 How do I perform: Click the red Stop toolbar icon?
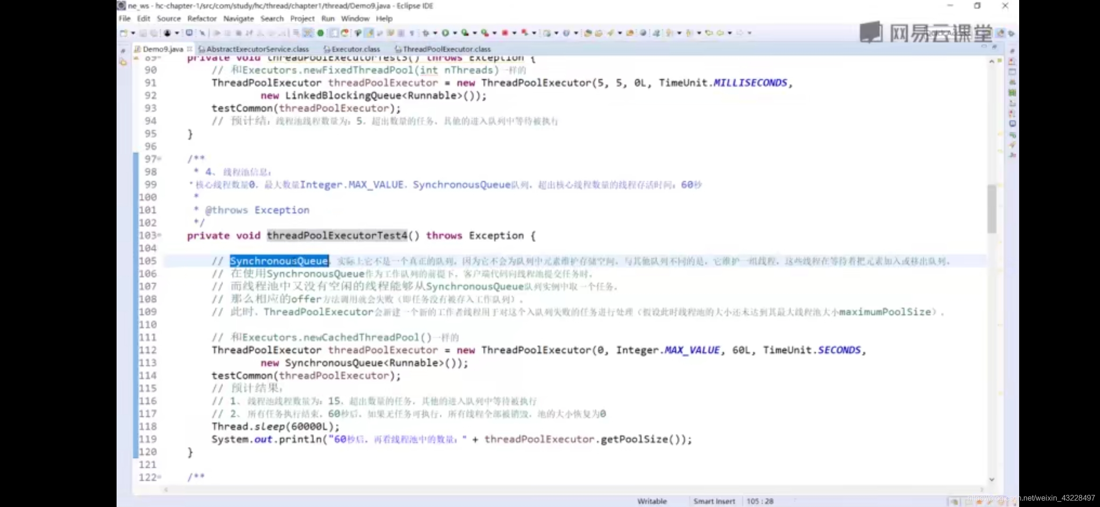pos(505,33)
